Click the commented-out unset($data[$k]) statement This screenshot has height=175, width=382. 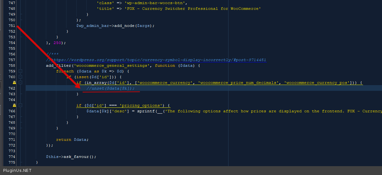110,88
